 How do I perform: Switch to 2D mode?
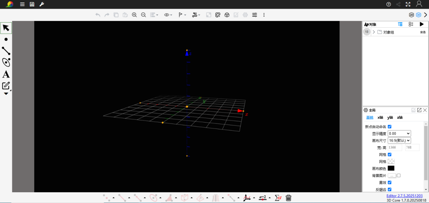pyautogui.click(x=411, y=15)
